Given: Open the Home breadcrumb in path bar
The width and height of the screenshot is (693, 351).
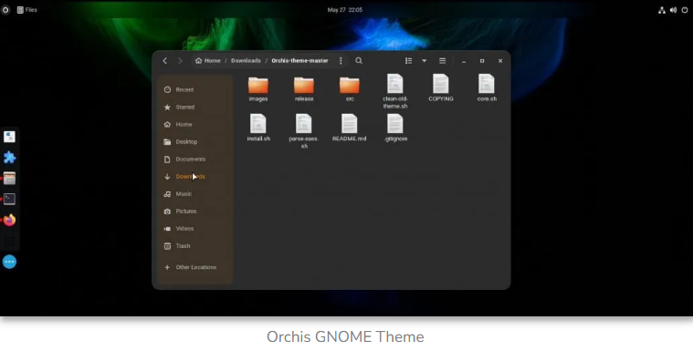Looking at the screenshot, I should coord(208,61).
